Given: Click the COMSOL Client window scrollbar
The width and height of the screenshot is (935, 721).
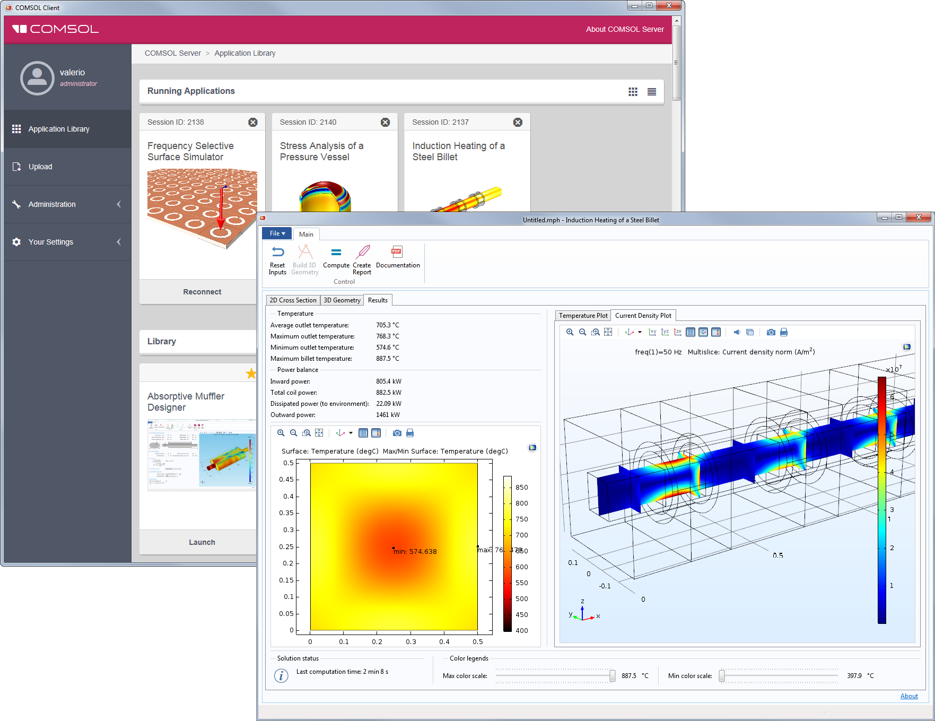Looking at the screenshot, I should coord(676,62).
